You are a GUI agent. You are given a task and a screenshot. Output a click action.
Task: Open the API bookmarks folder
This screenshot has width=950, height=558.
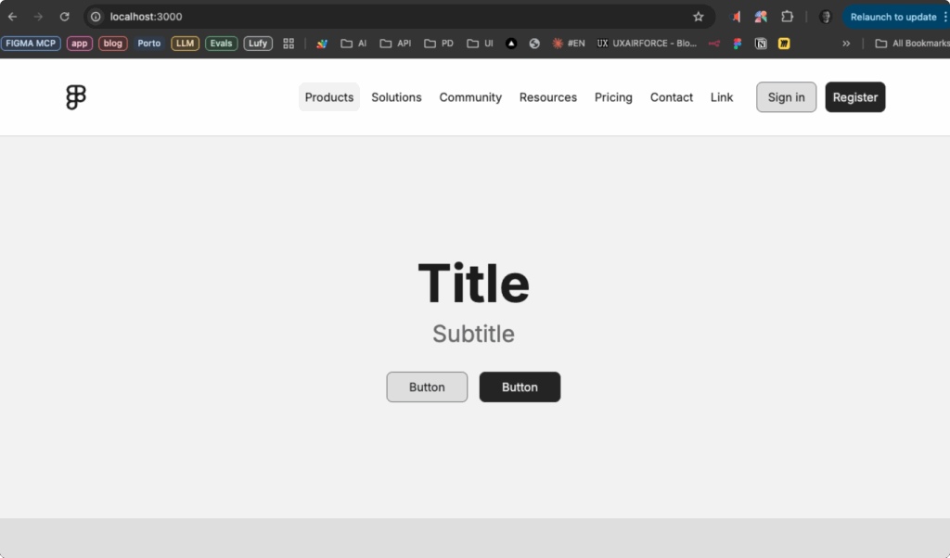point(395,44)
